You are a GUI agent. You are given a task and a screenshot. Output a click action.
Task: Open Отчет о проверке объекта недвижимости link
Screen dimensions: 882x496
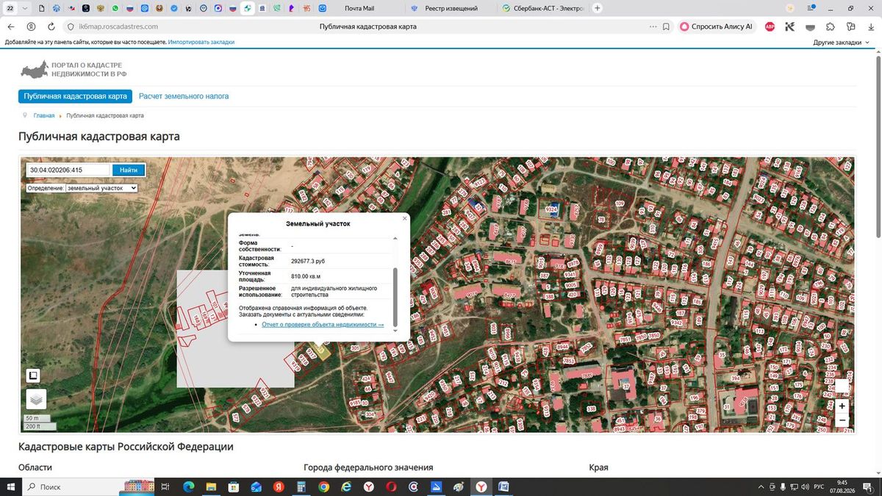[x=323, y=324]
